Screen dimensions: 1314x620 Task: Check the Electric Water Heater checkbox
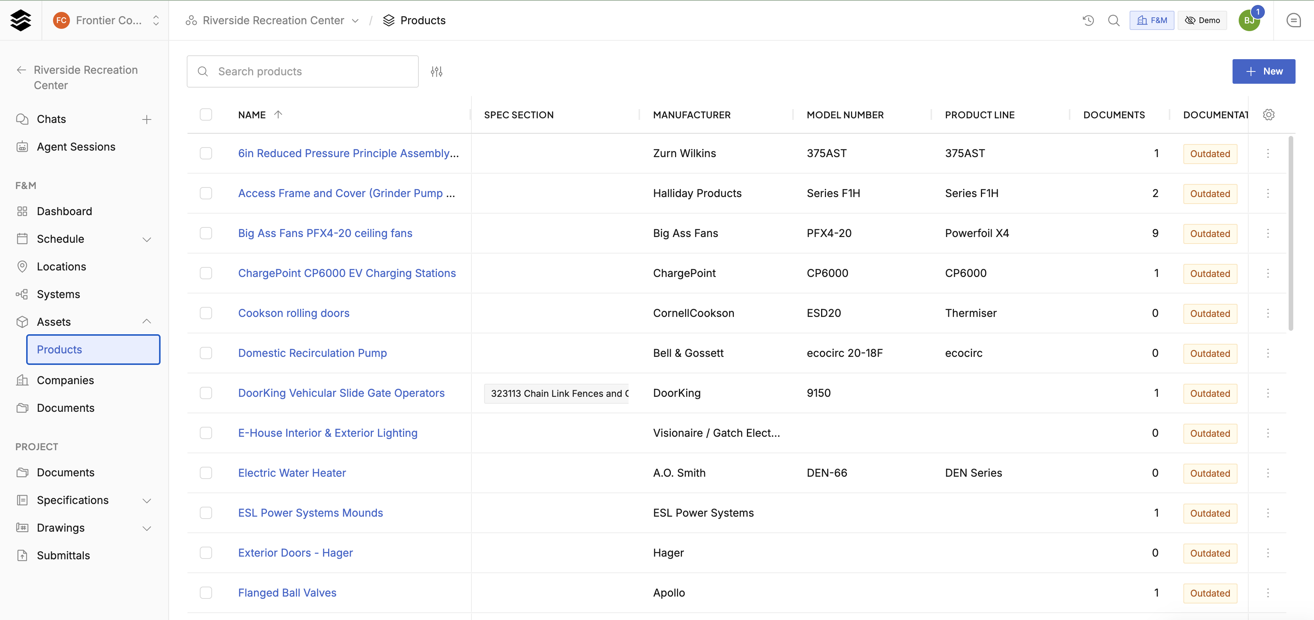(206, 473)
